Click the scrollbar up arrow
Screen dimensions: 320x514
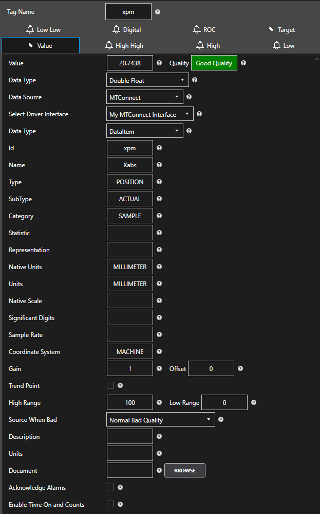click(316, 59)
